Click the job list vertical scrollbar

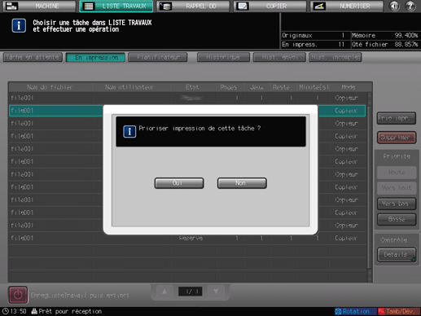point(370,187)
